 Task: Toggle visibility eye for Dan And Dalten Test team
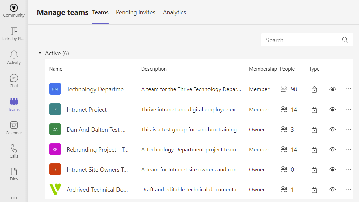332,130
